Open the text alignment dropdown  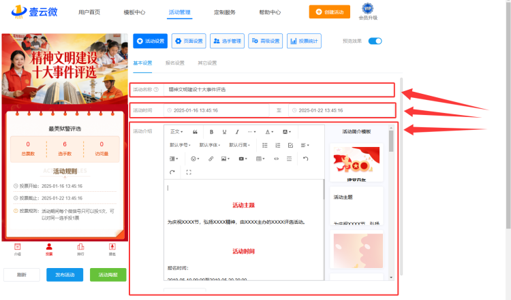coord(305,145)
